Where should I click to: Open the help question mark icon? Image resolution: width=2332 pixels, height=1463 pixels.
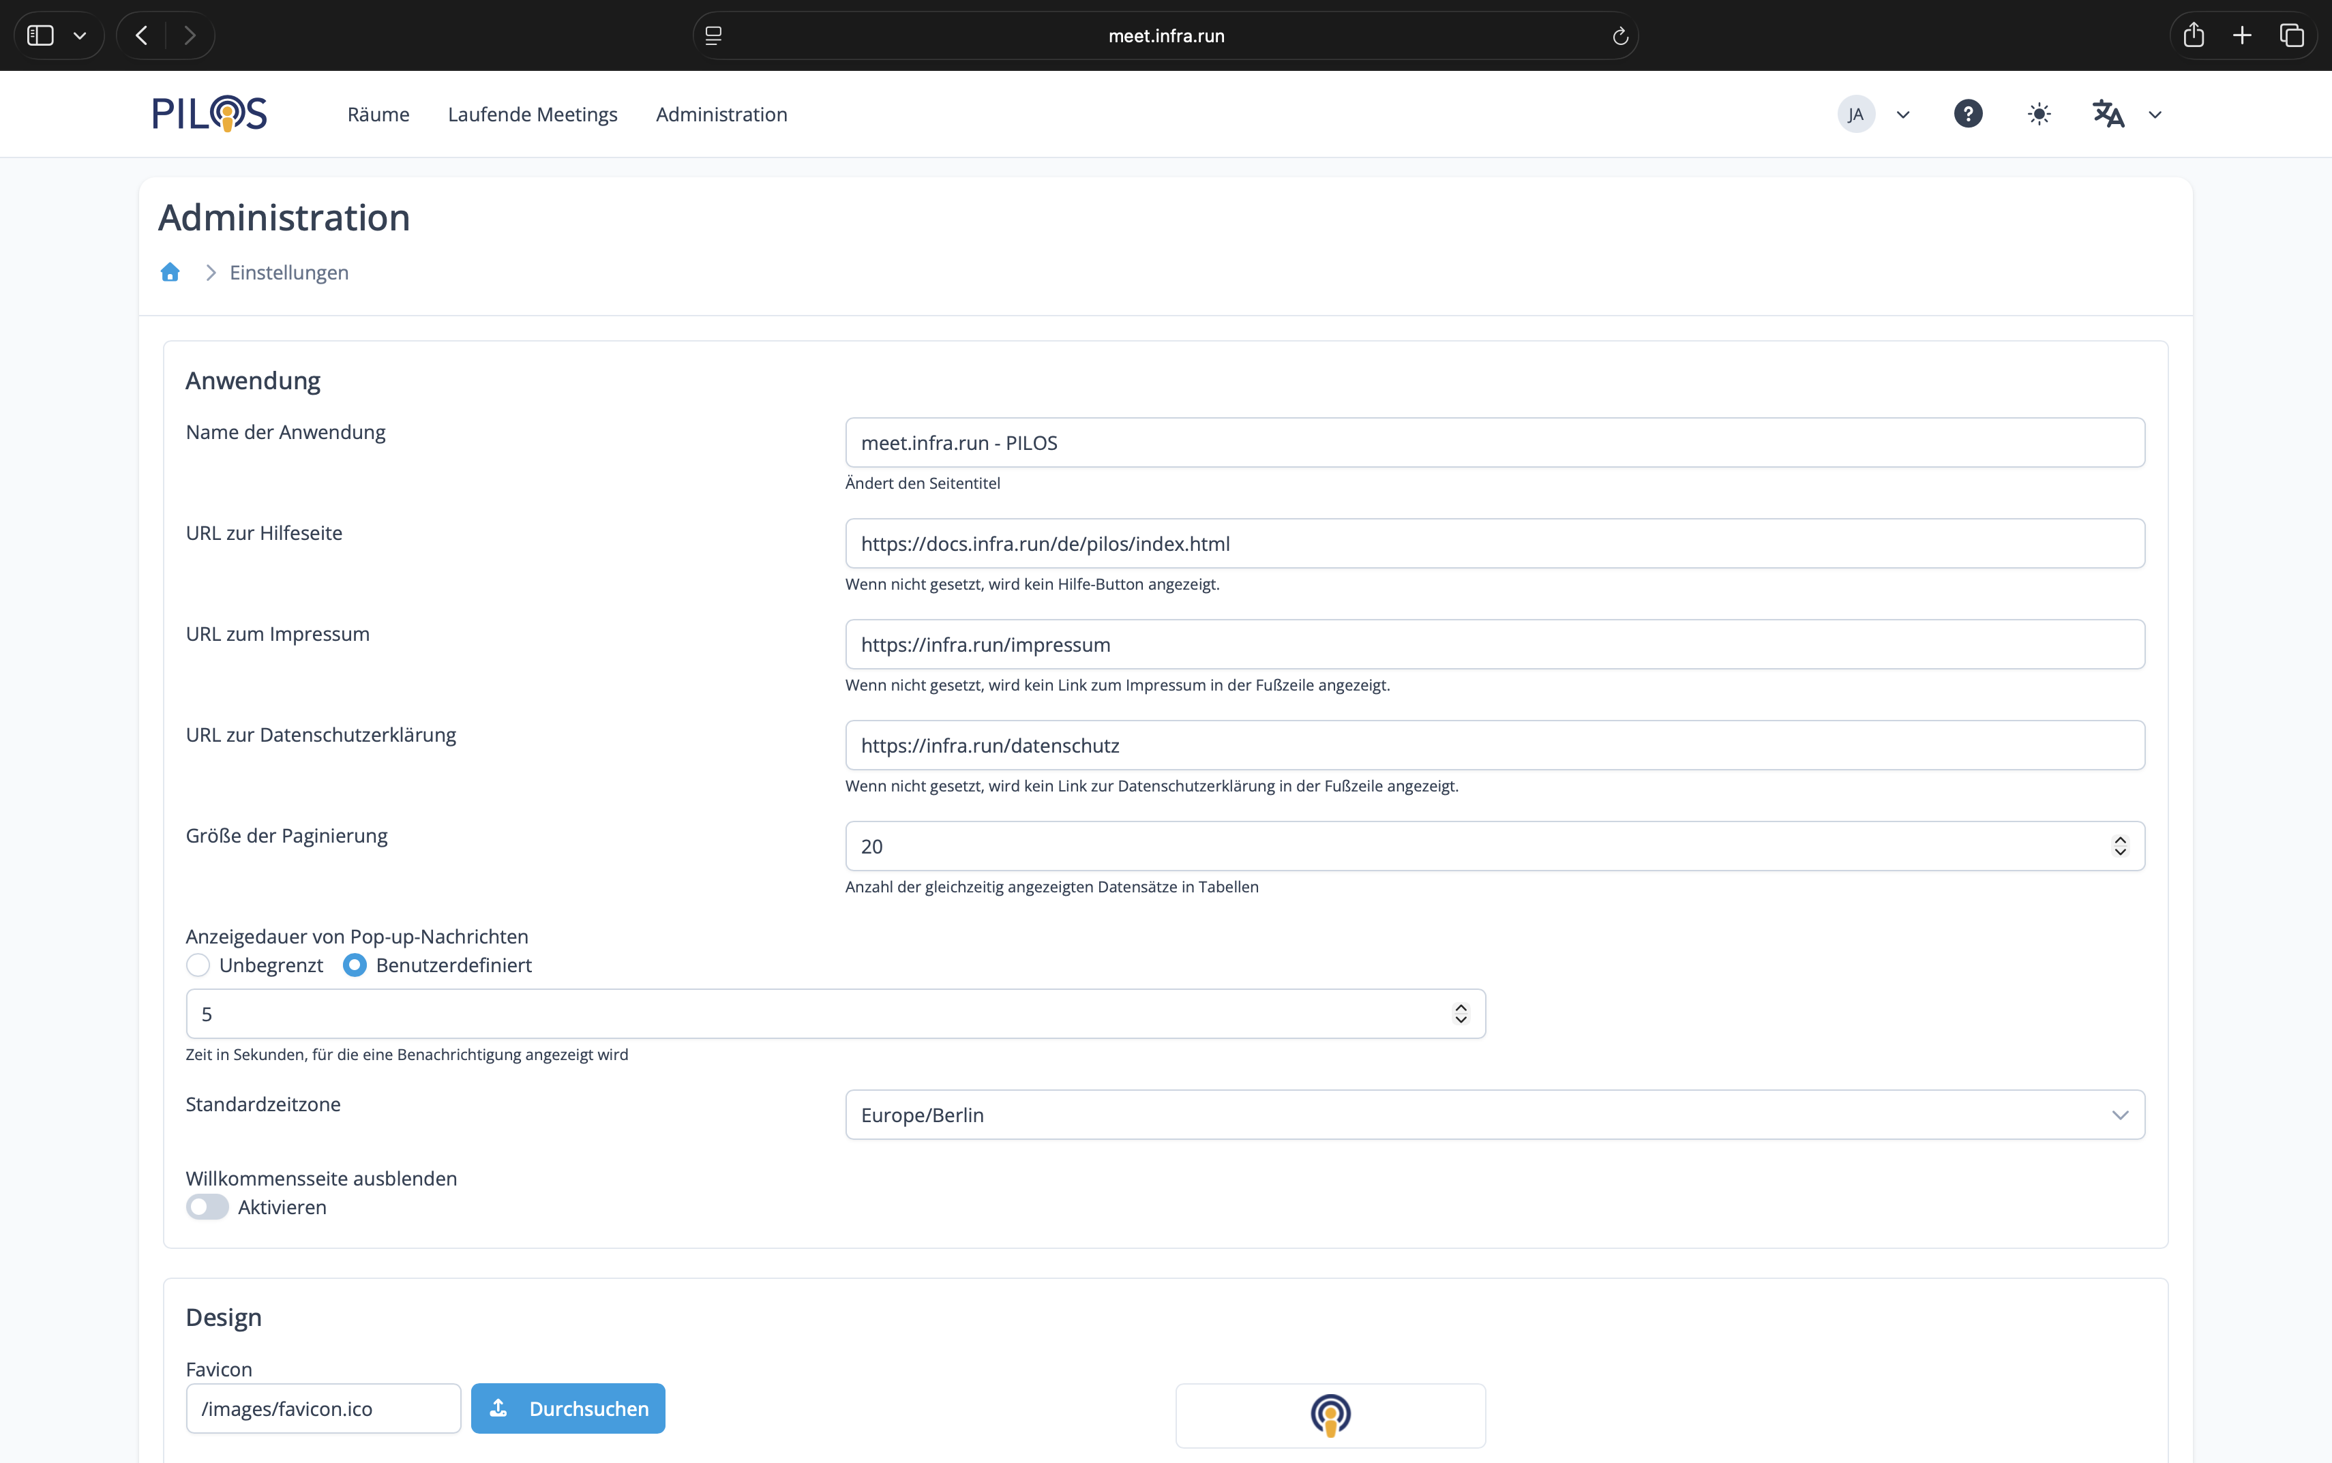1967,114
